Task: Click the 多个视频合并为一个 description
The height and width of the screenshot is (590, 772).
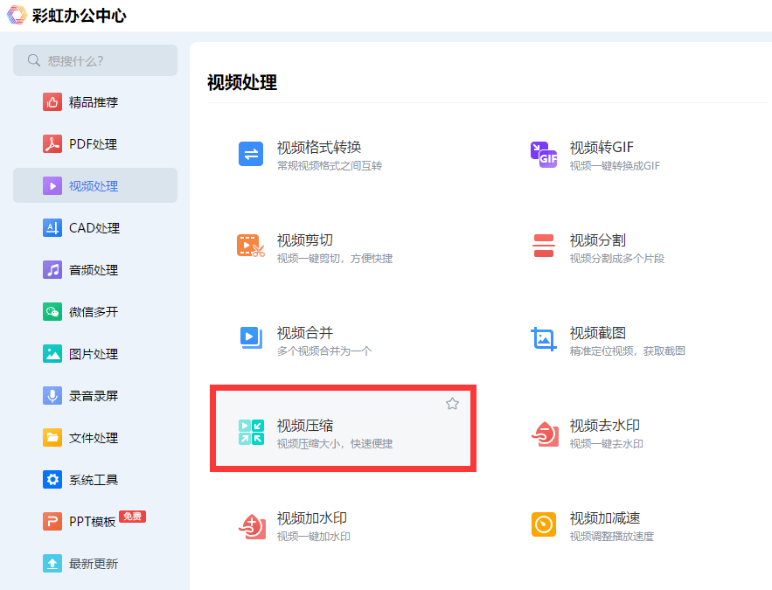Action: 324,351
